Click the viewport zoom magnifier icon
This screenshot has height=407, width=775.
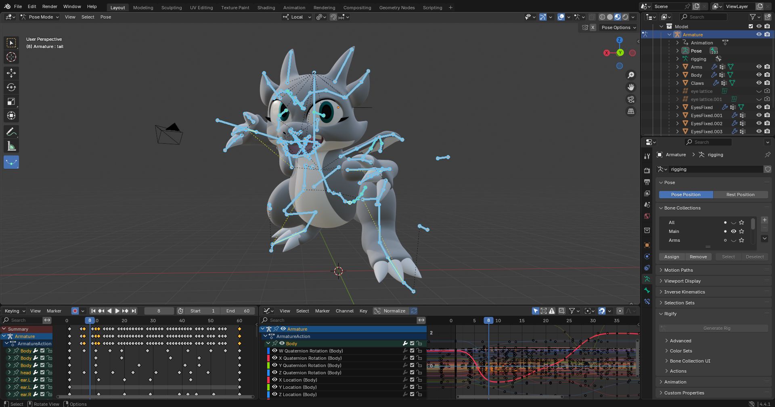(631, 75)
